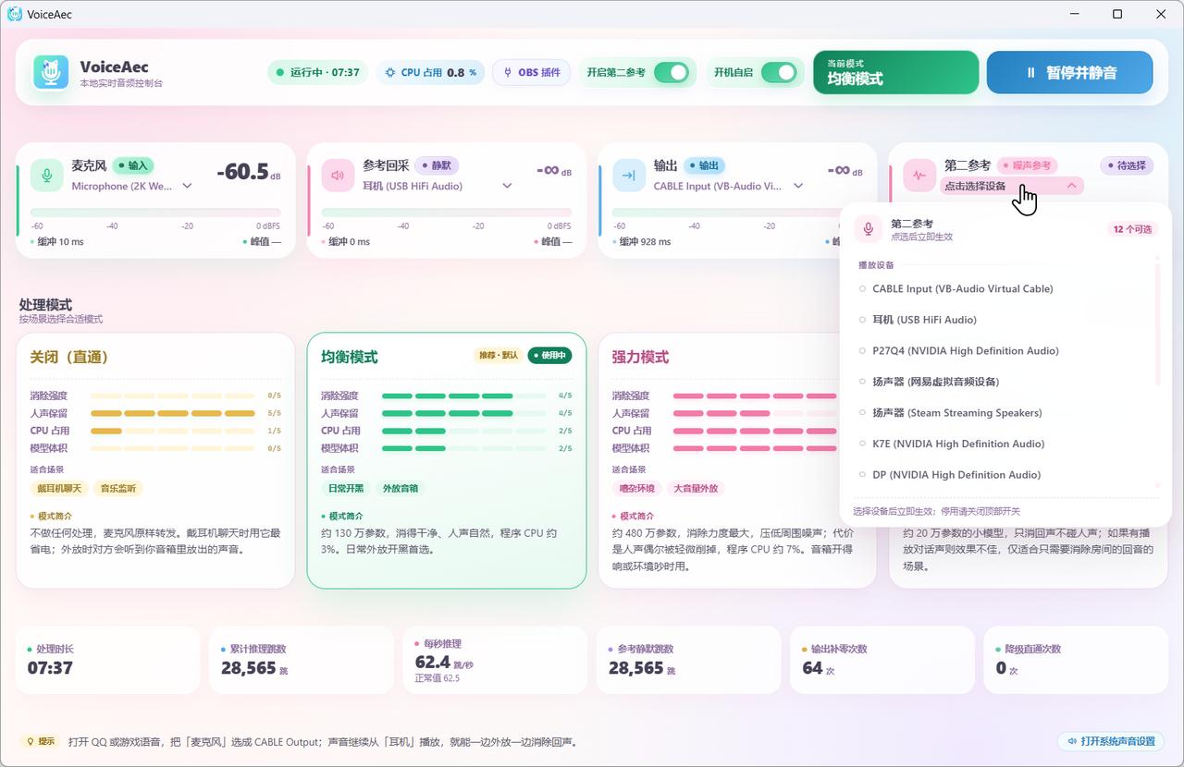Click the 静默 badge in 参考回采
Viewport: 1184px width, 767px height.
[x=437, y=165]
